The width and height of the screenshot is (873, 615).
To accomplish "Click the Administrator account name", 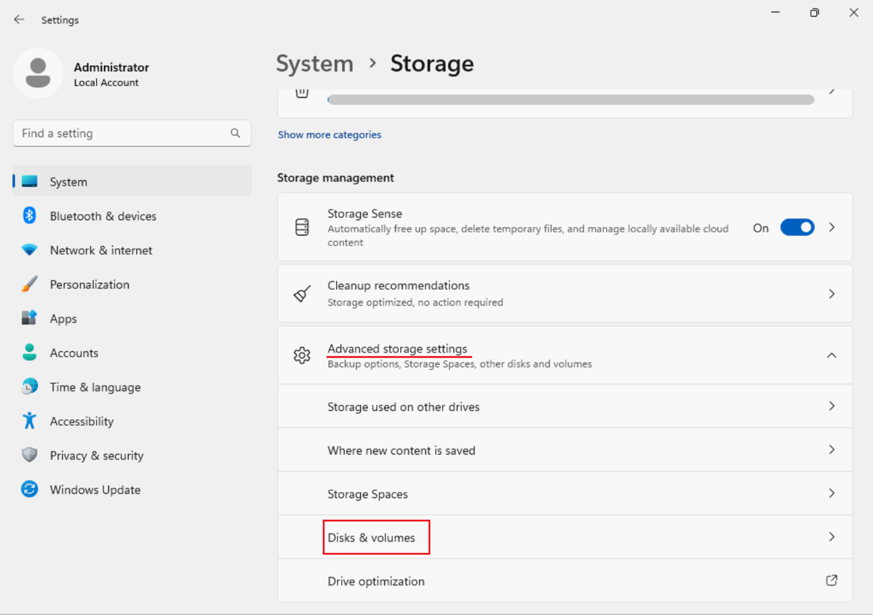I will [x=111, y=67].
